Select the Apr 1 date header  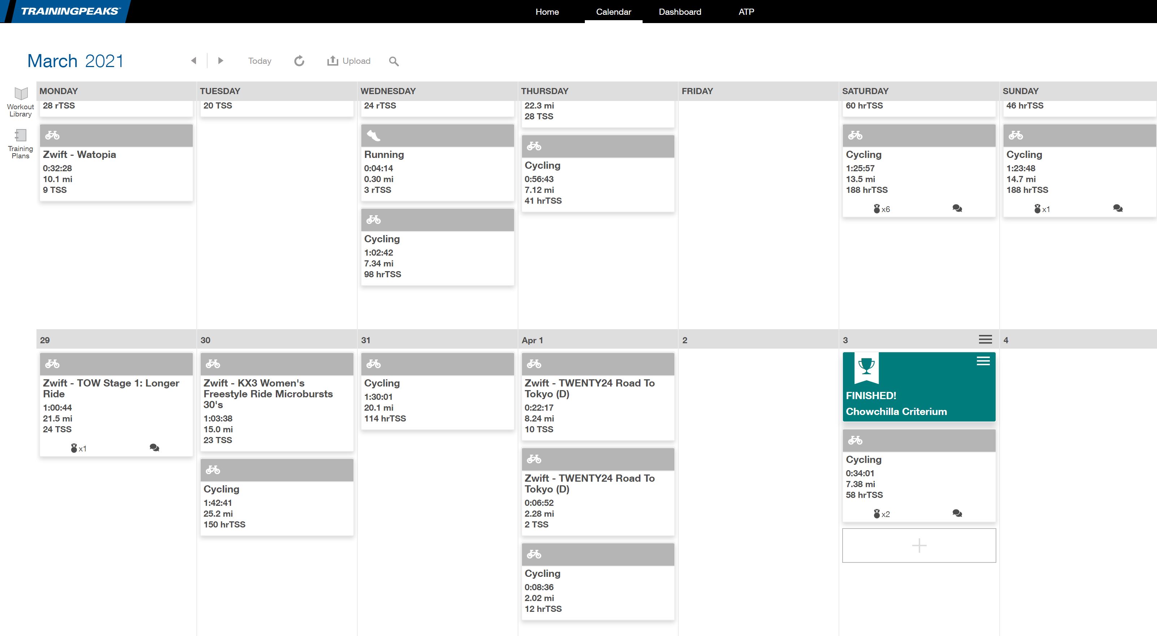coord(598,340)
